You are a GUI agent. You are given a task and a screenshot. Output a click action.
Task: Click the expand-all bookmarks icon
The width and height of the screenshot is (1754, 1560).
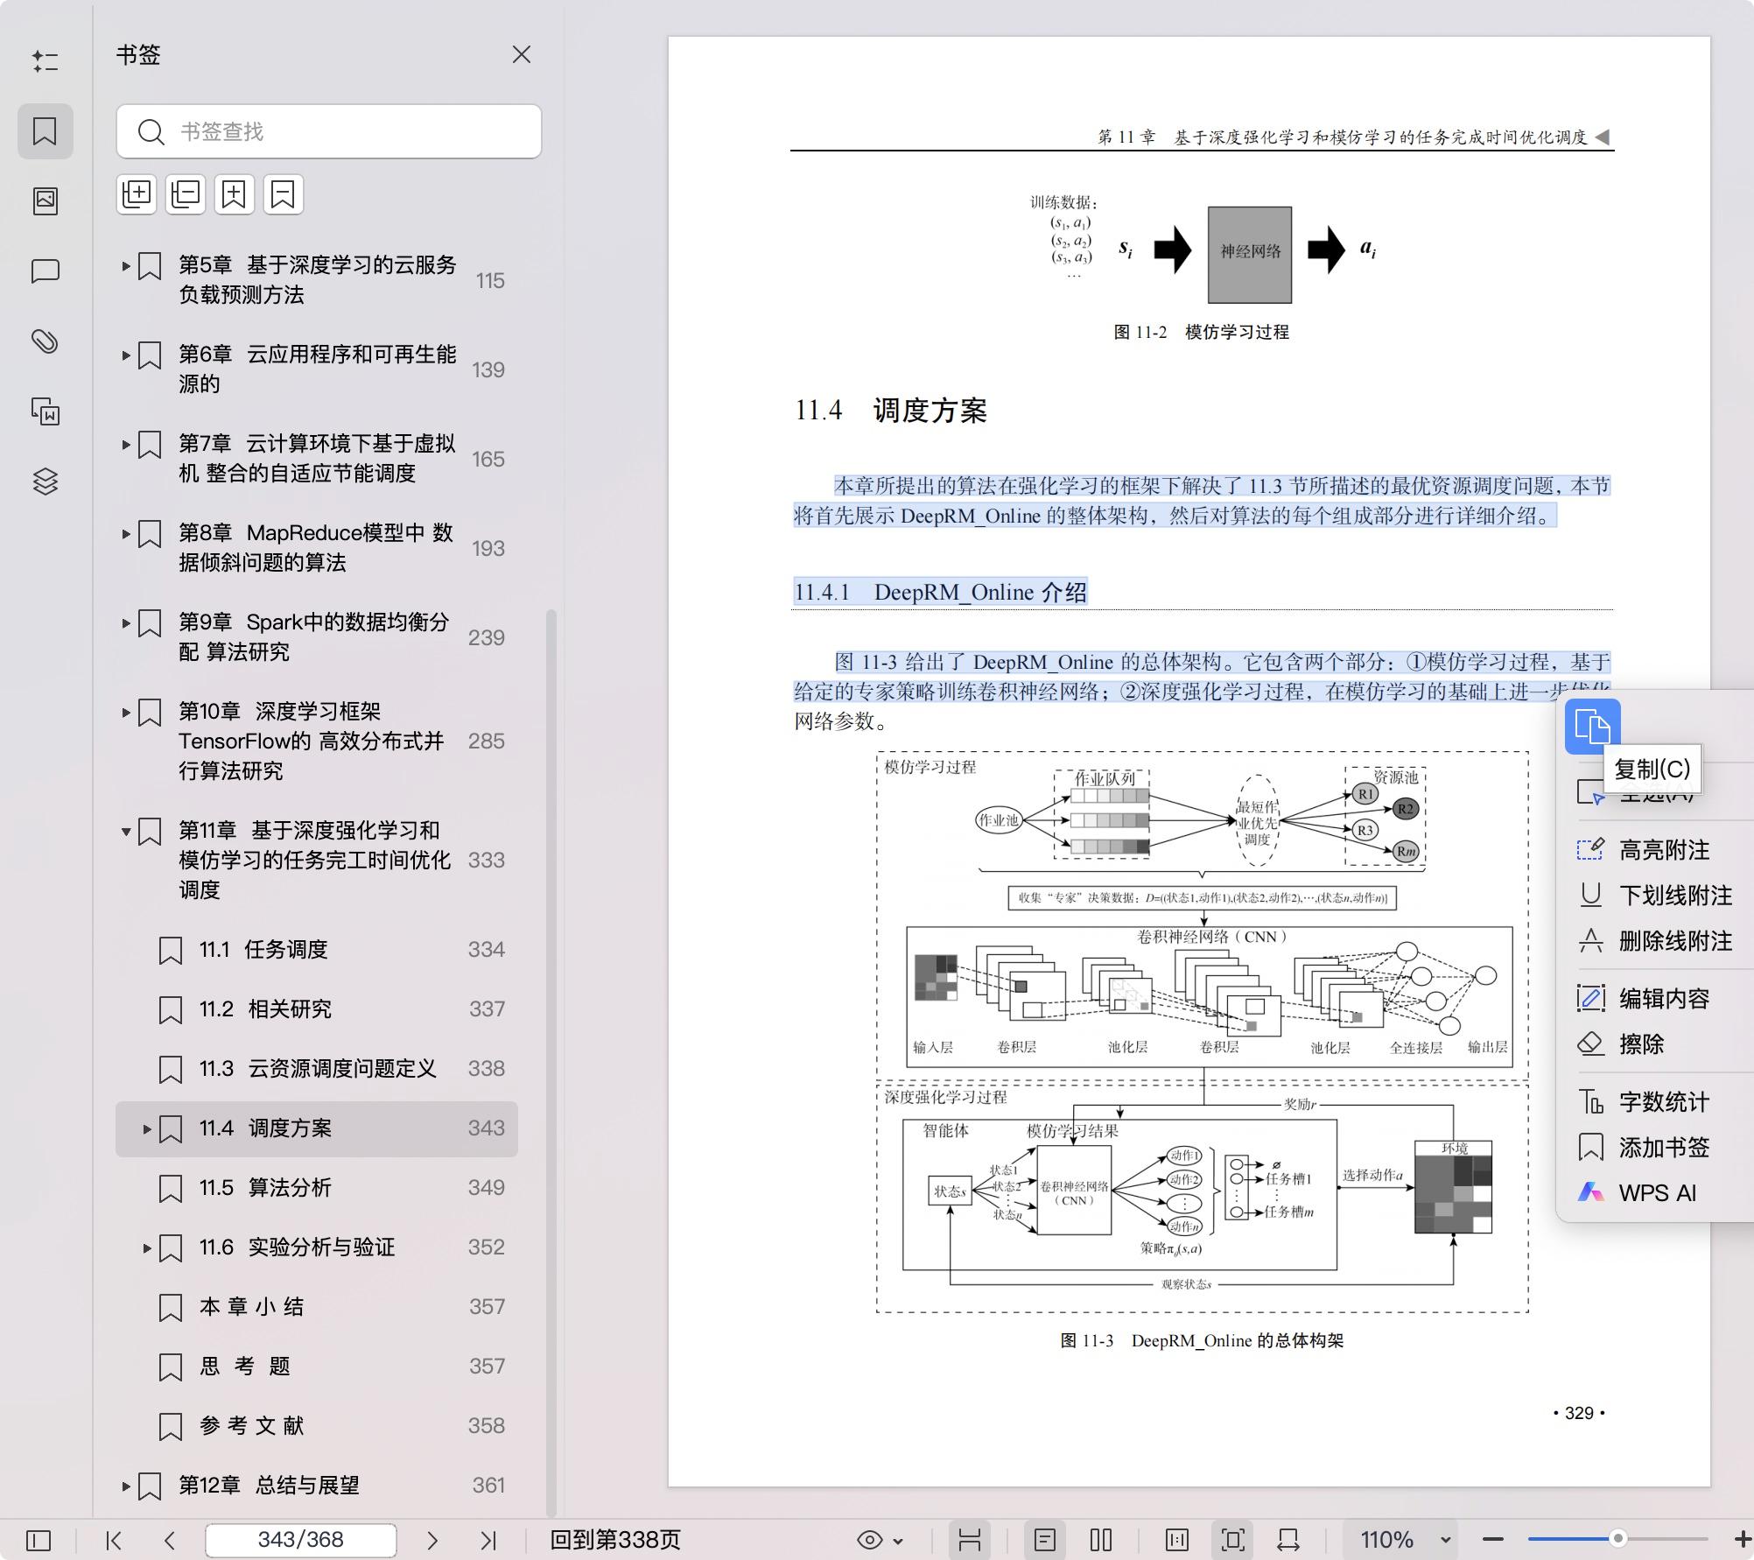point(137,193)
